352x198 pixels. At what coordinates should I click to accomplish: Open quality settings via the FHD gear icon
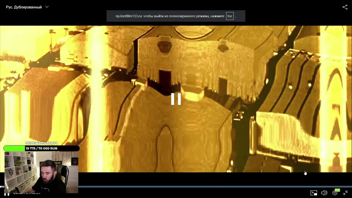click(335, 193)
